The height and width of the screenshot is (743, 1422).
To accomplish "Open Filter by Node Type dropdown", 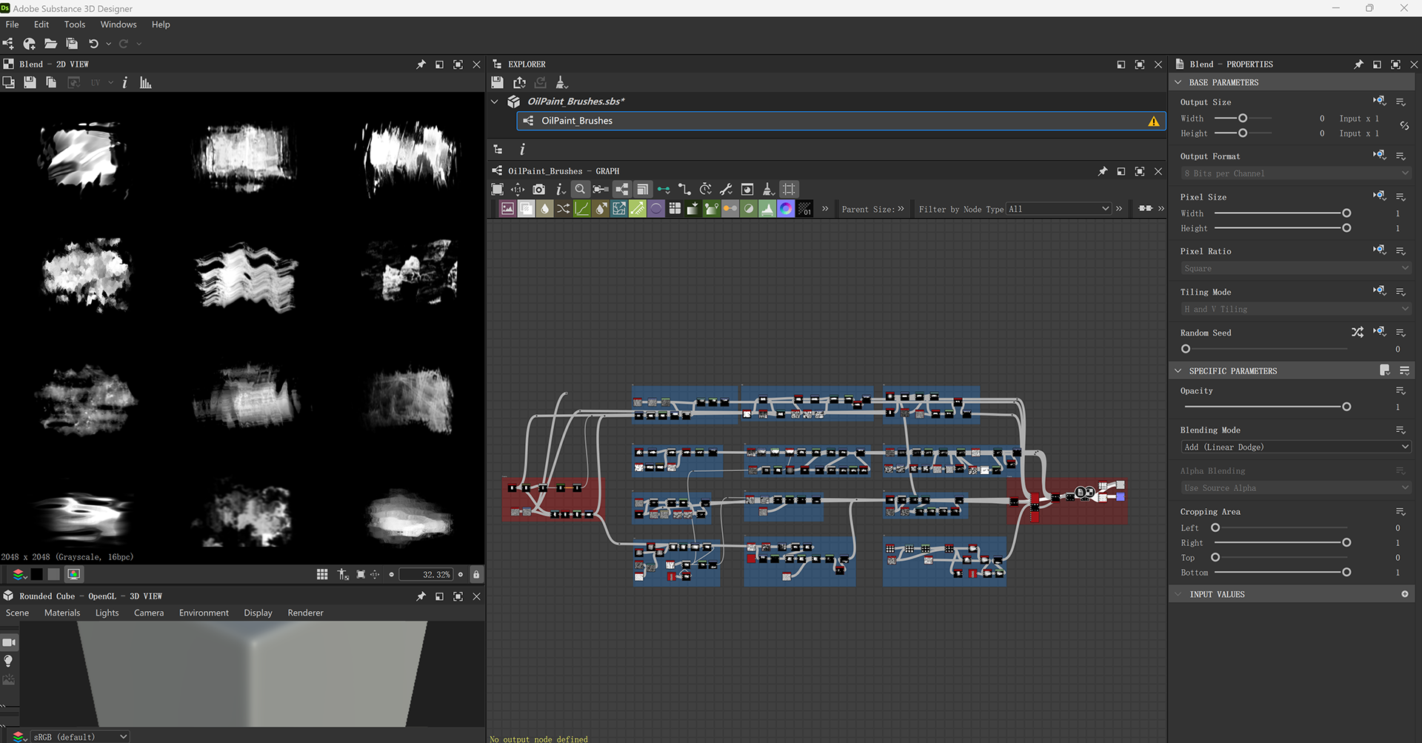I will pyautogui.click(x=1059, y=209).
